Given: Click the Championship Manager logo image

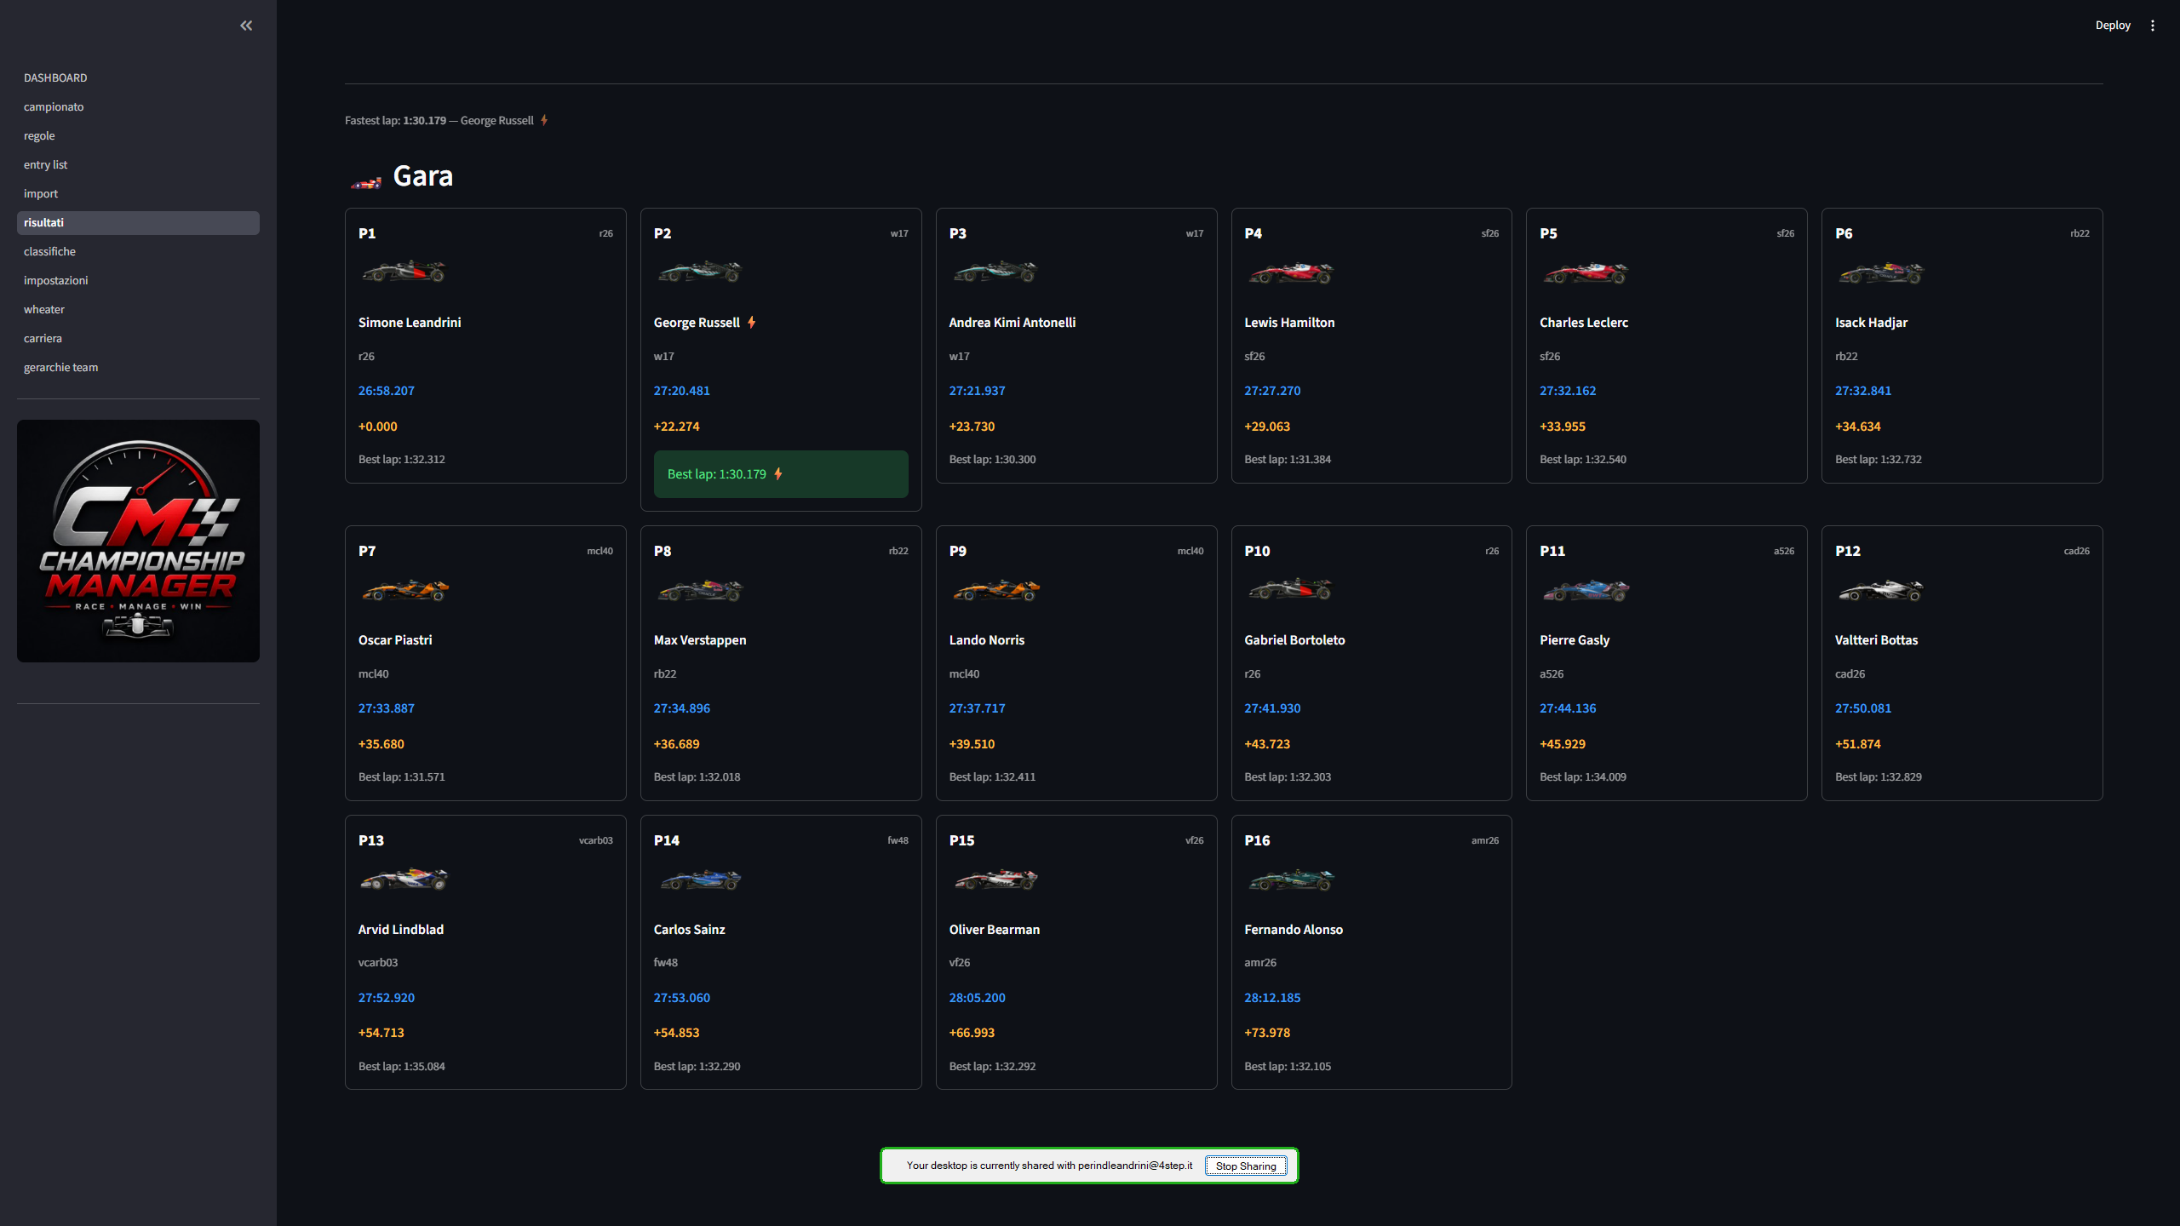Looking at the screenshot, I should coord(138,541).
